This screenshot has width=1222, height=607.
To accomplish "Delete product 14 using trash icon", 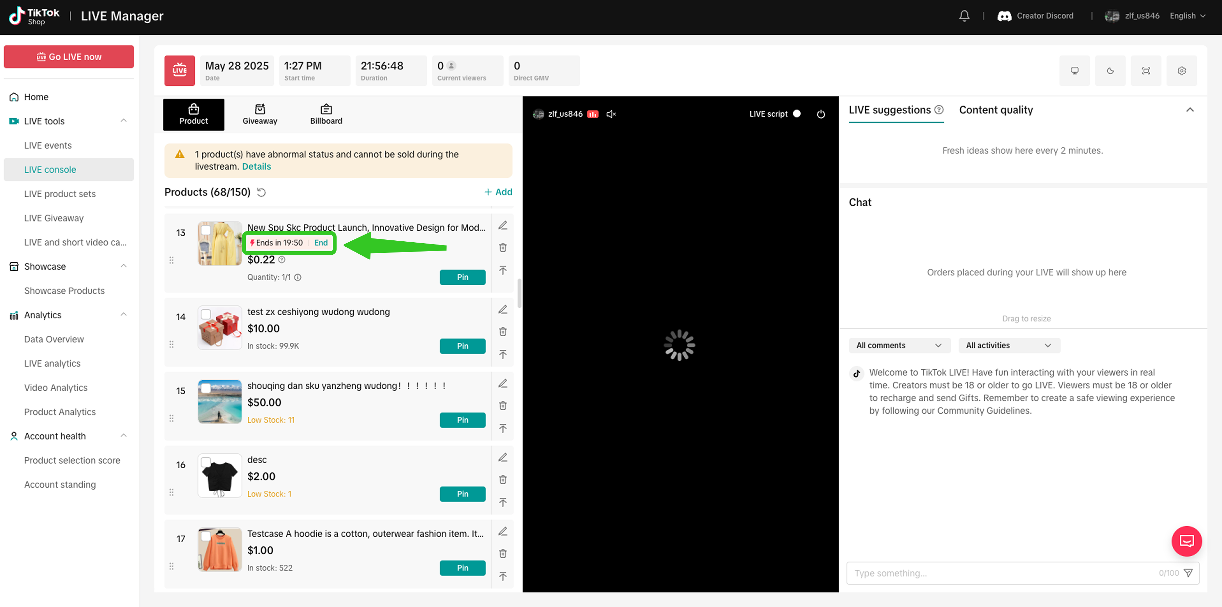I will click(x=503, y=332).
